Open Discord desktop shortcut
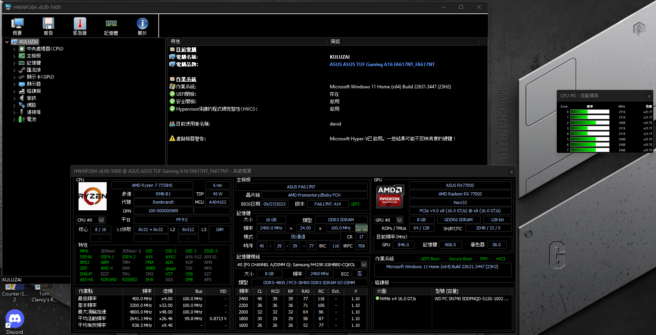The height and width of the screenshot is (335, 656). click(x=14, y=322)
